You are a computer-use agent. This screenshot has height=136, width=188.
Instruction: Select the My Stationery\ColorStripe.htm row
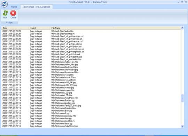click(x=91, y=126)
